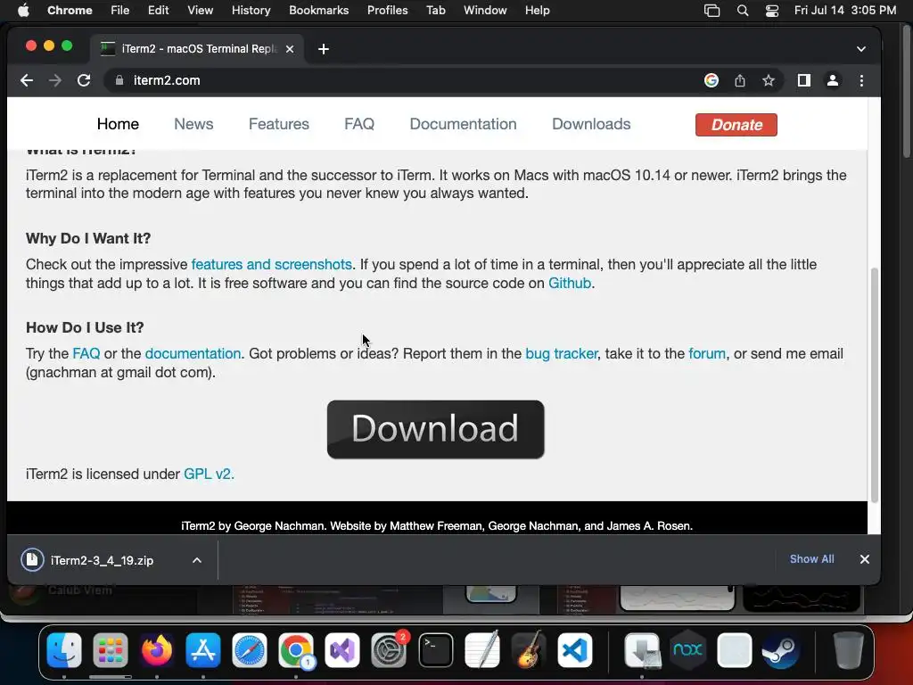Launch Firefox from the Dock
Viewport: 913px width, 685px height.
157,650
